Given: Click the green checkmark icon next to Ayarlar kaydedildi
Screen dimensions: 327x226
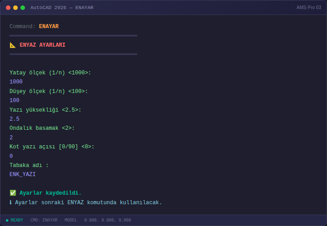Looking at the screenshot, I should click(13, 193).
